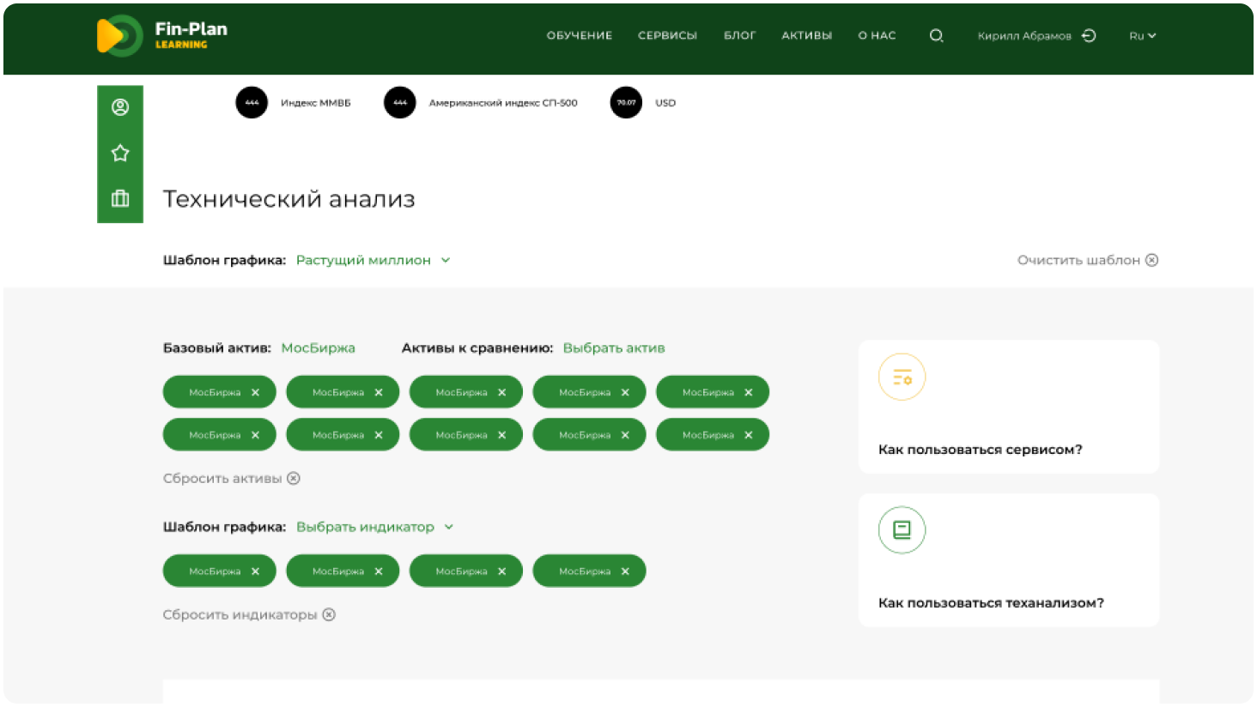Open the favorites star icon in the sidebar
Image resolution: width=1257 pixels, height=707 pixels.
coord(120,153)
